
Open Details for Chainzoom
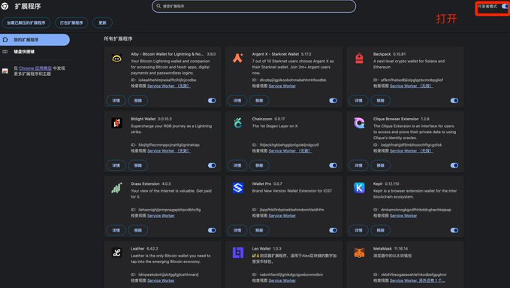[x=237, y=165]
